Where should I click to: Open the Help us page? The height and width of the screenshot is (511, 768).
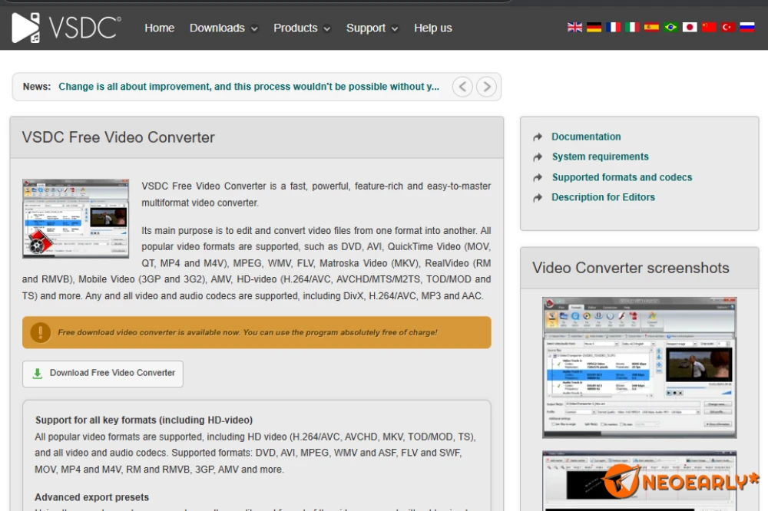433,28
